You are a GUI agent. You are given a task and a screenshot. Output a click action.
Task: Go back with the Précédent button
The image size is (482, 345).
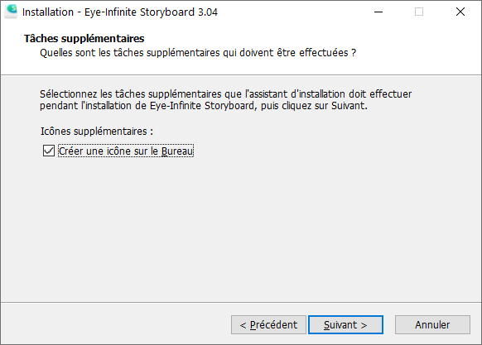point(268,324)
